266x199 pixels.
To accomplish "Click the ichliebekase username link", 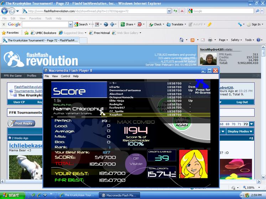I will (x=26, y=145).
